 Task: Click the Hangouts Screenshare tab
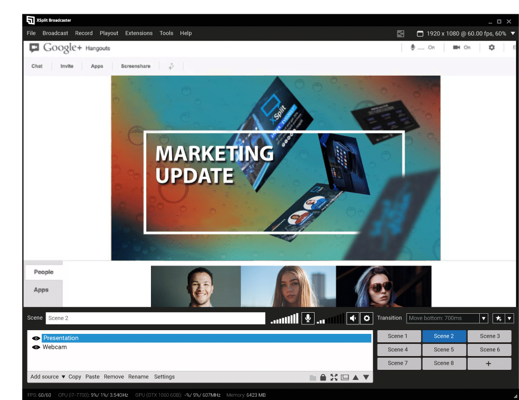[136, 66]
